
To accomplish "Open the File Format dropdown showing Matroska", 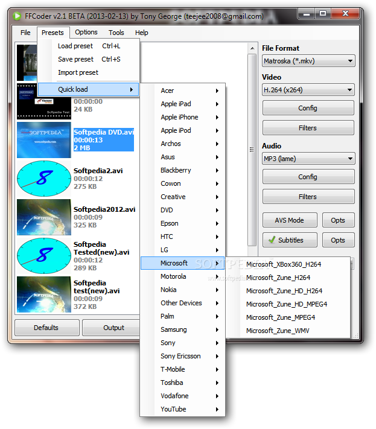I will point(308,61).
